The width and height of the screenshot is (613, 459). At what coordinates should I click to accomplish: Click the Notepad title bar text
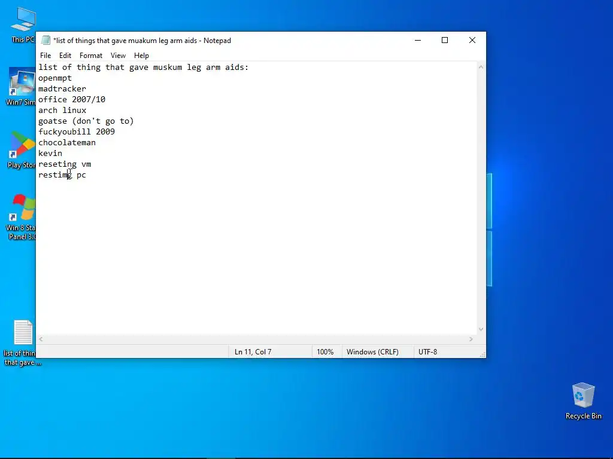[x=142, y=41]
